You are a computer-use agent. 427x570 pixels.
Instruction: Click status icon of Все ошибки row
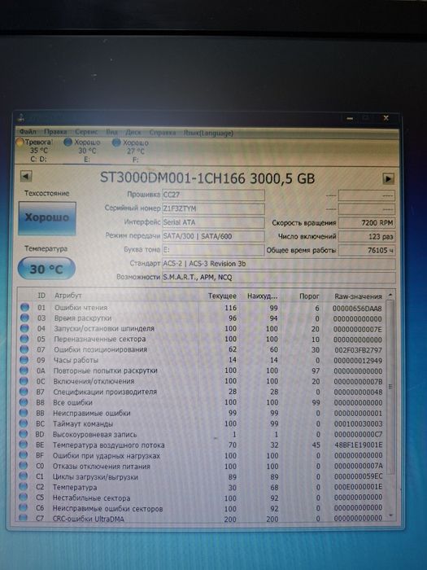tap(24, 402)
